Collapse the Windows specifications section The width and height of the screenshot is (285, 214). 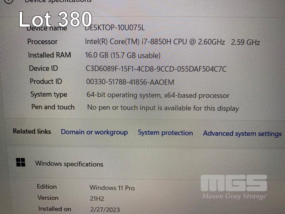pos(69,164)
